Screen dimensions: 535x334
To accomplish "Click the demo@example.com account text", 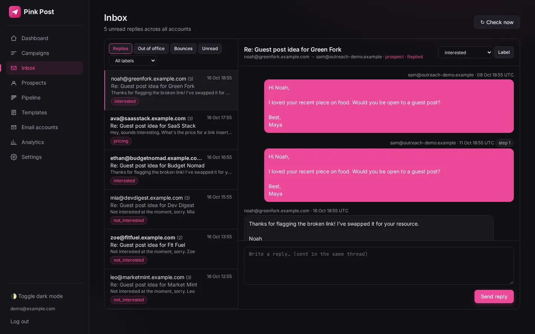I will click(x=33, y=309).
